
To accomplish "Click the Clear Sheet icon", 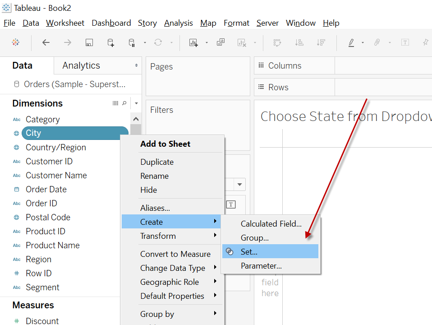I will (242, 43).
